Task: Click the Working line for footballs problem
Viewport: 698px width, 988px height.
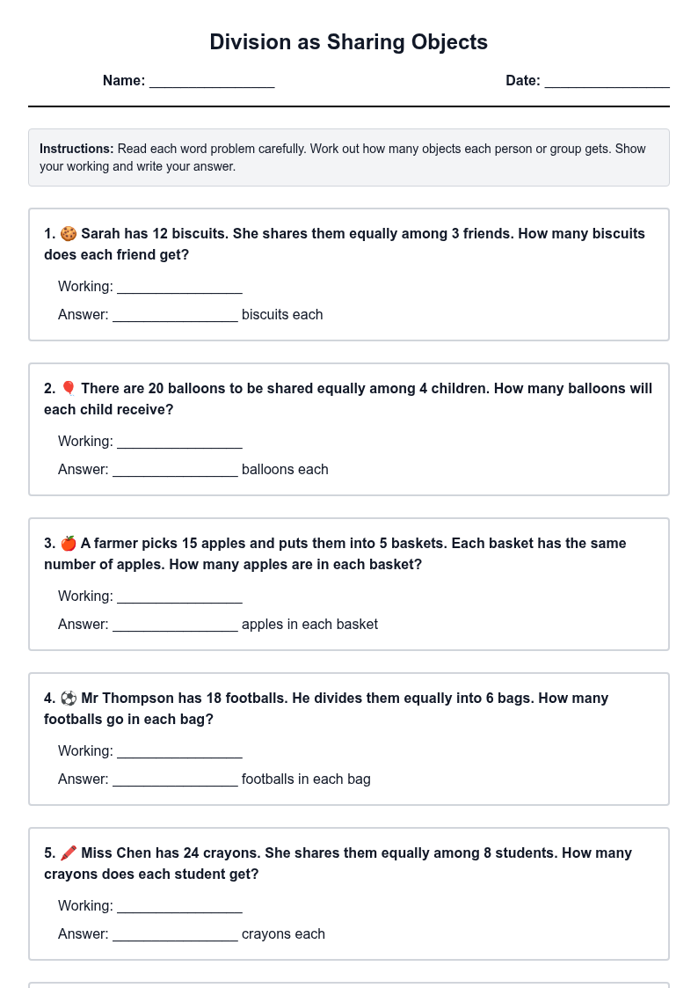Action: click(180, 751)
